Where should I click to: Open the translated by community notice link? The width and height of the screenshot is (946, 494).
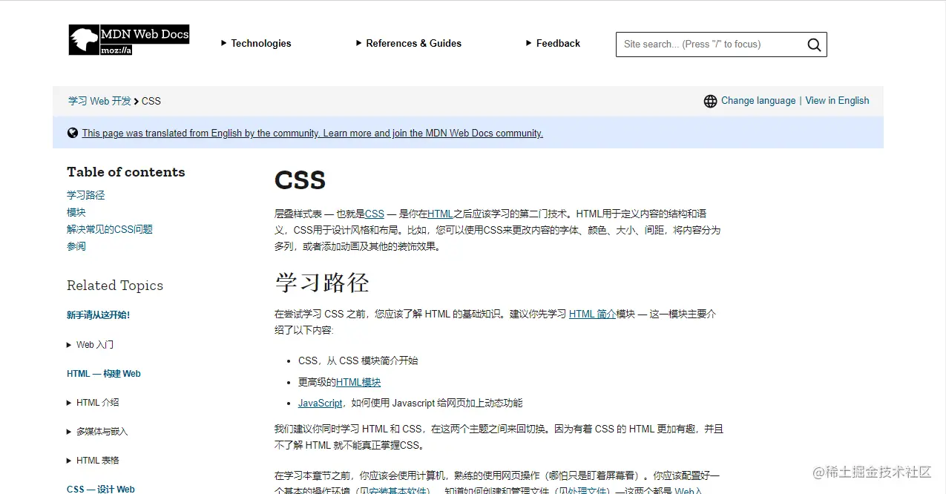pos(312,134)
